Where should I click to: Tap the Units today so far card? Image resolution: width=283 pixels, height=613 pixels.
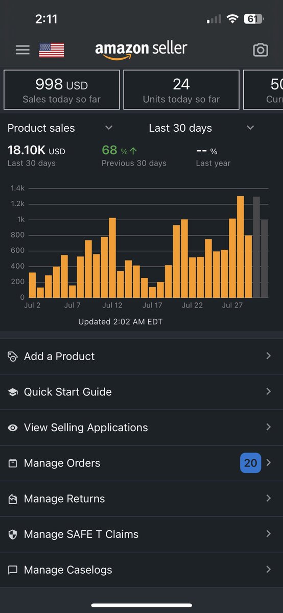(x=181, y=90)
